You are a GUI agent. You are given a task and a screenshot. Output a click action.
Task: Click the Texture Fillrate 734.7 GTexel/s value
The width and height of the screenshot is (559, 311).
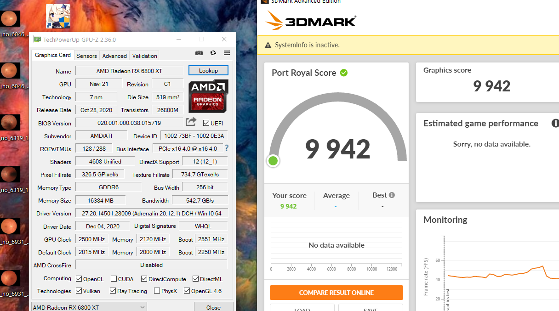(200, 174)
